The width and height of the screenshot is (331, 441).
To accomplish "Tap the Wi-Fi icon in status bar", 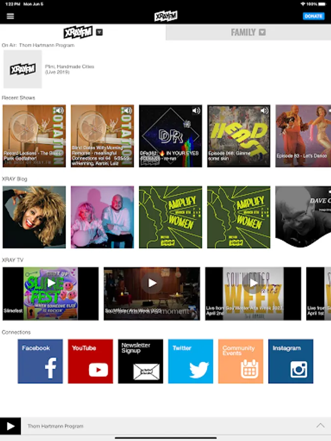I will [x=303, y=4].
